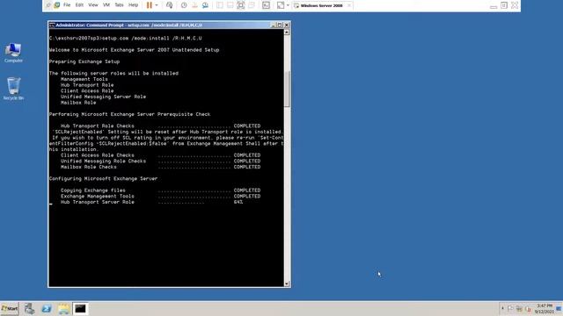Click 'Welcome to Microsoft Exchange Server 2007' line
Screen dimensions: 563x316
pyautogui.click(x=134, y=50)
